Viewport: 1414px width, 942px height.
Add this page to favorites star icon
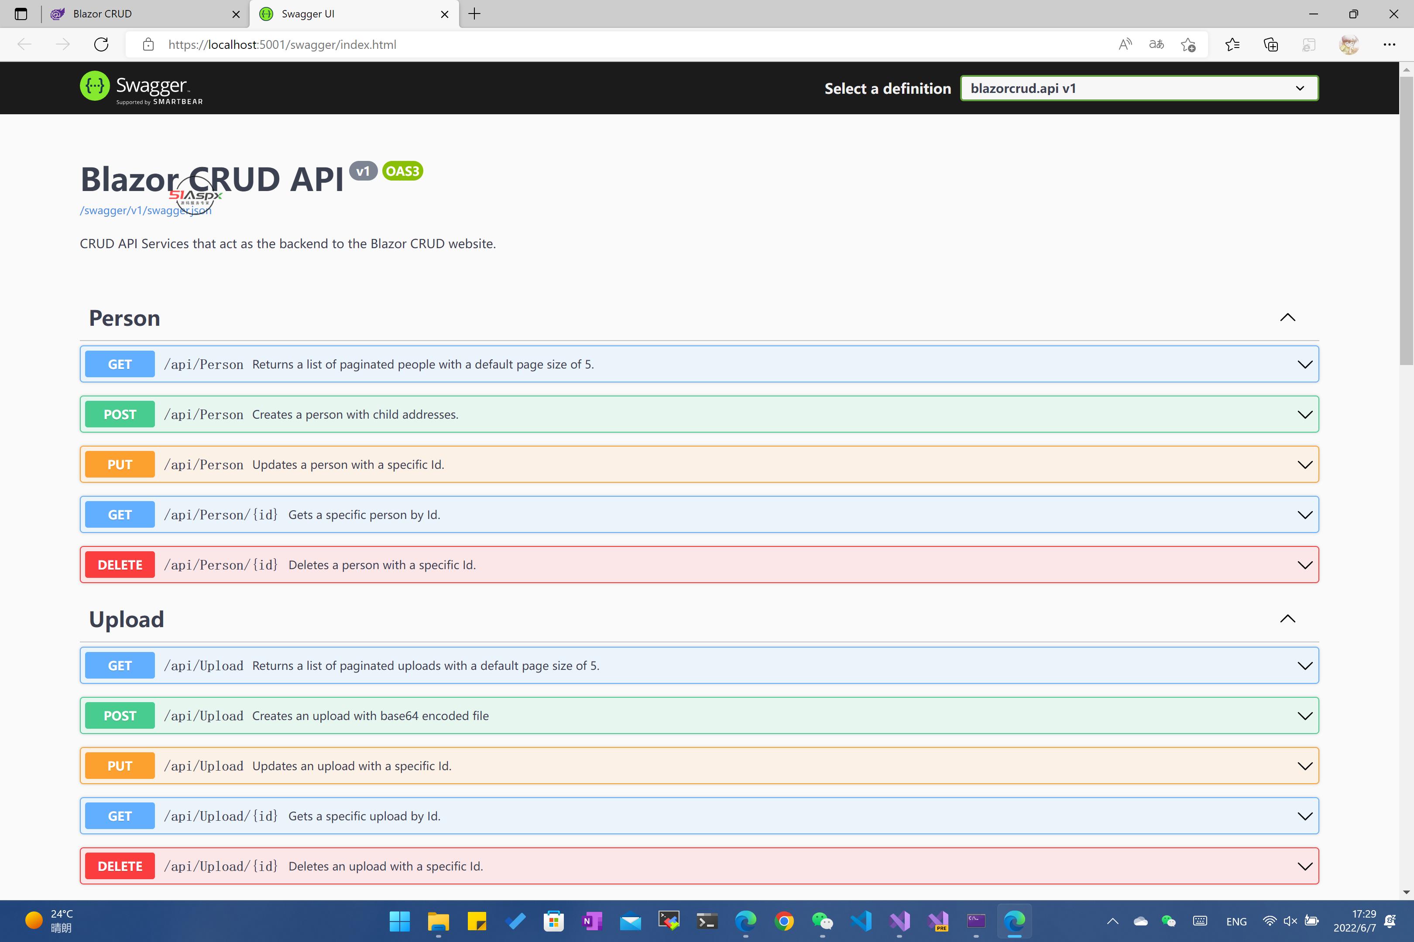click(1188, 44)
